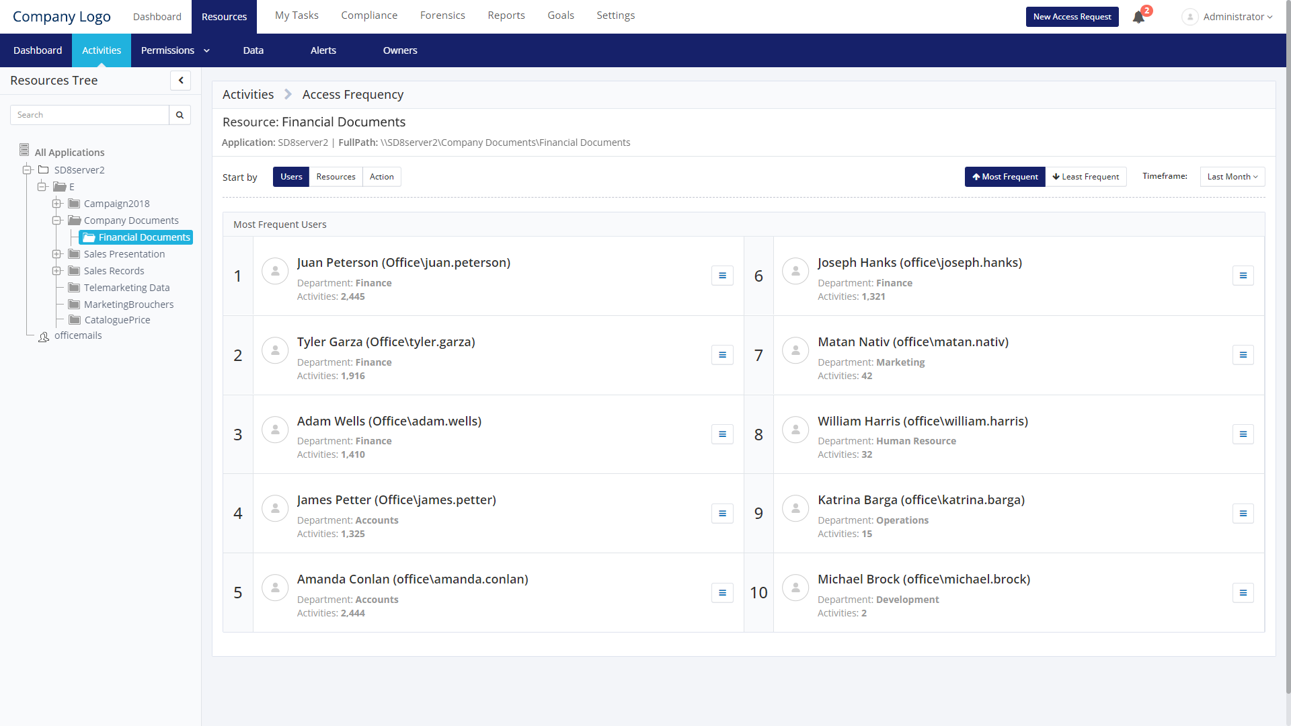Open the Last Month timeframe dropdown

[x=1232, y=177]
